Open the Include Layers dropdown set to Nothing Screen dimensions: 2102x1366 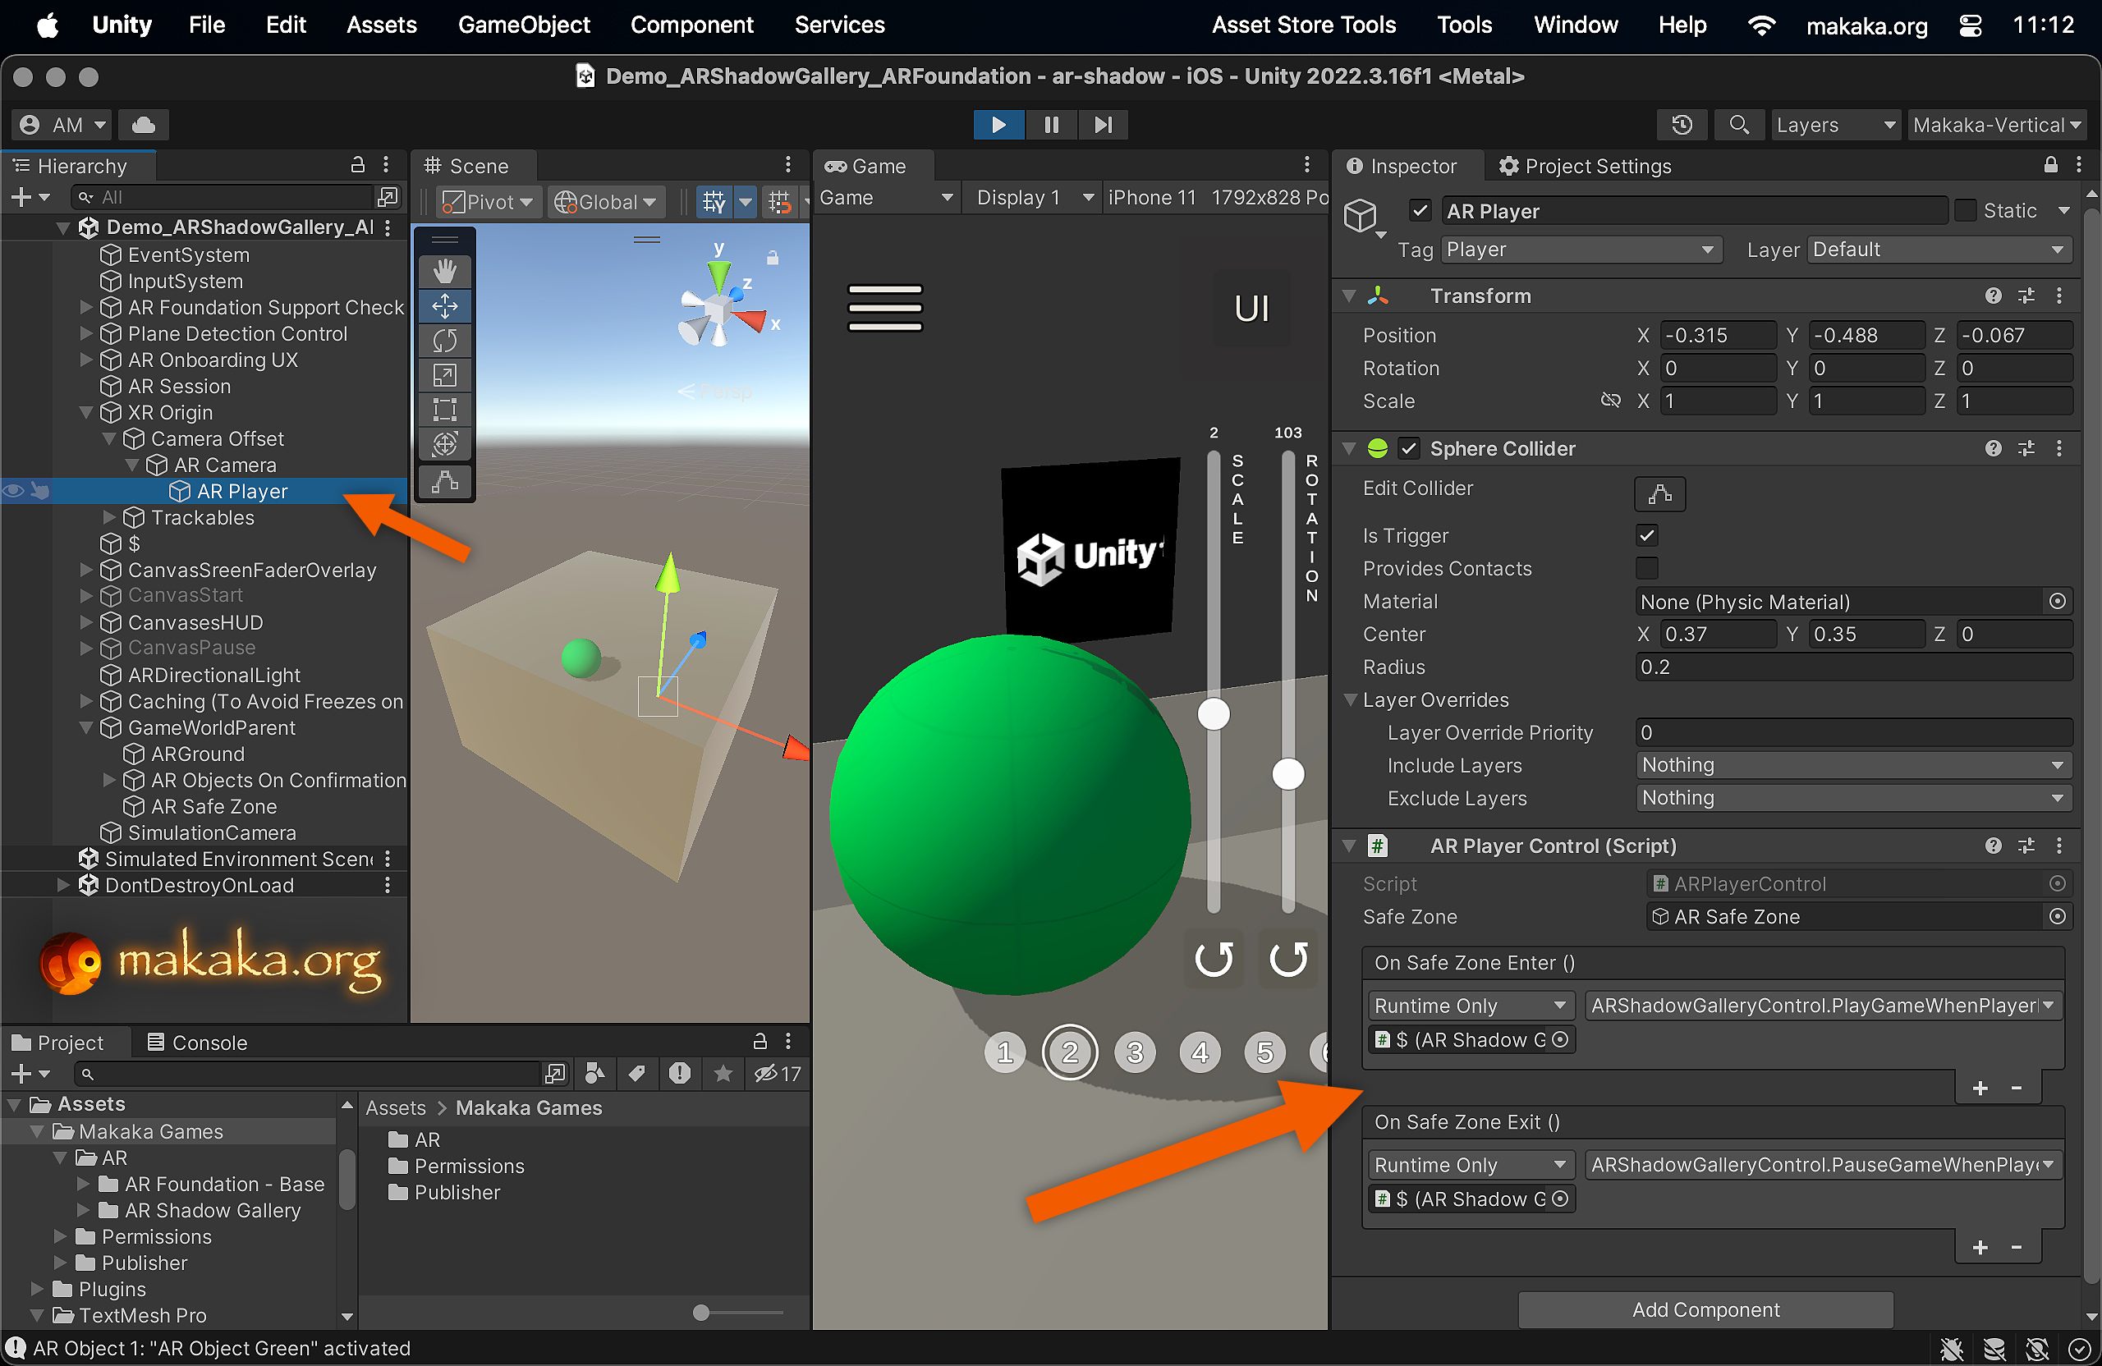coord(1852,764)
